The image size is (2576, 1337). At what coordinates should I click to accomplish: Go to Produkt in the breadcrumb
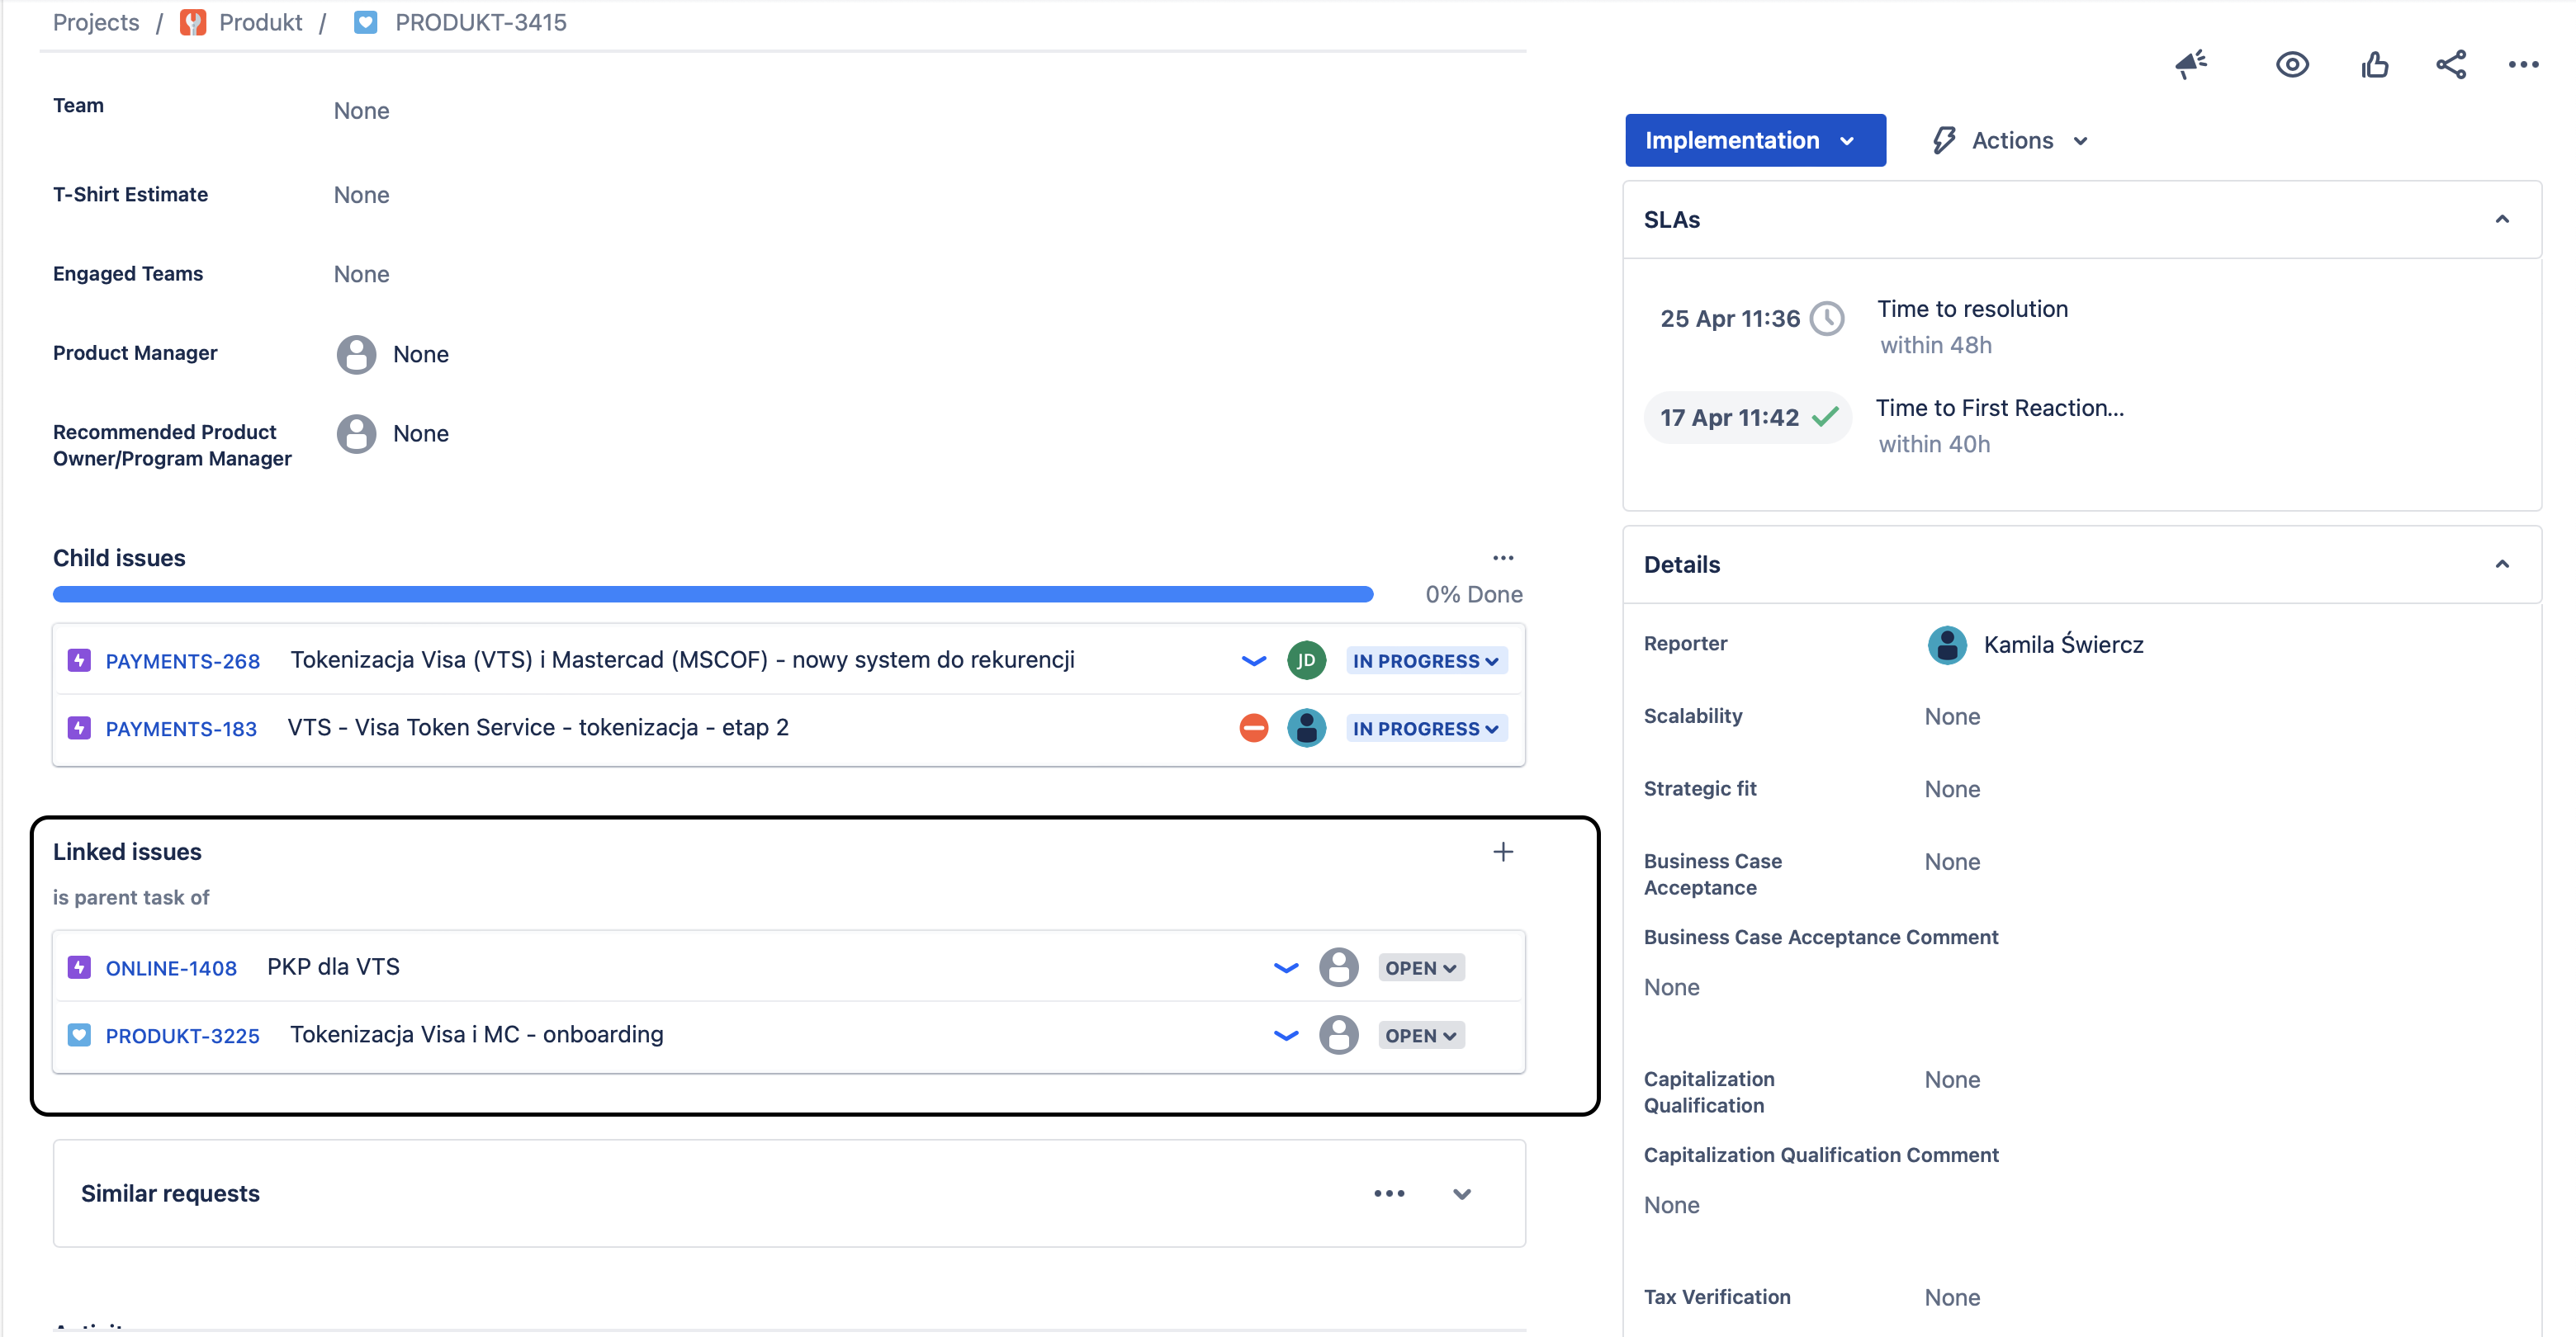click(260, 22)
